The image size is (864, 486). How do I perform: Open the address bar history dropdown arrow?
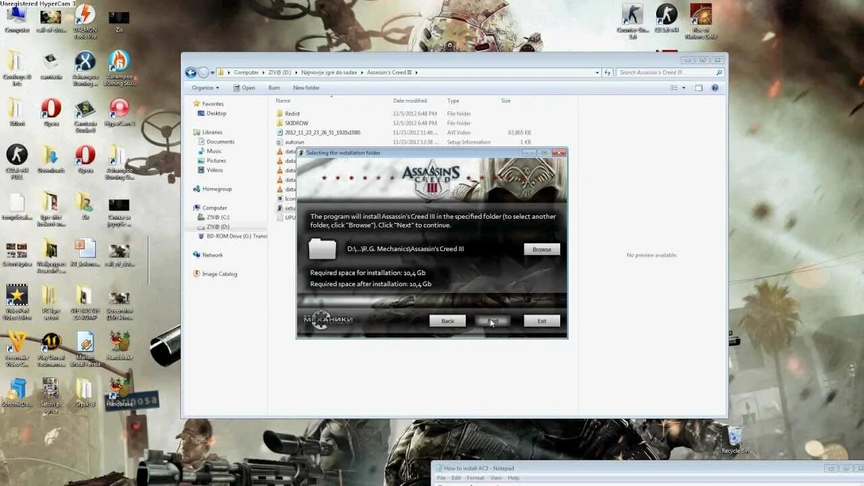597,72
